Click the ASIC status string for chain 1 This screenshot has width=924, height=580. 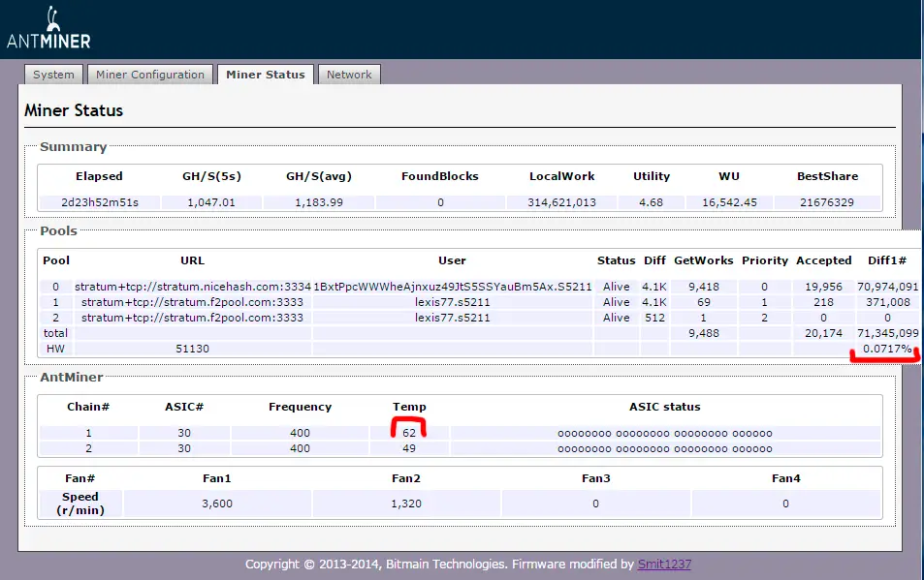coord(665,434)
